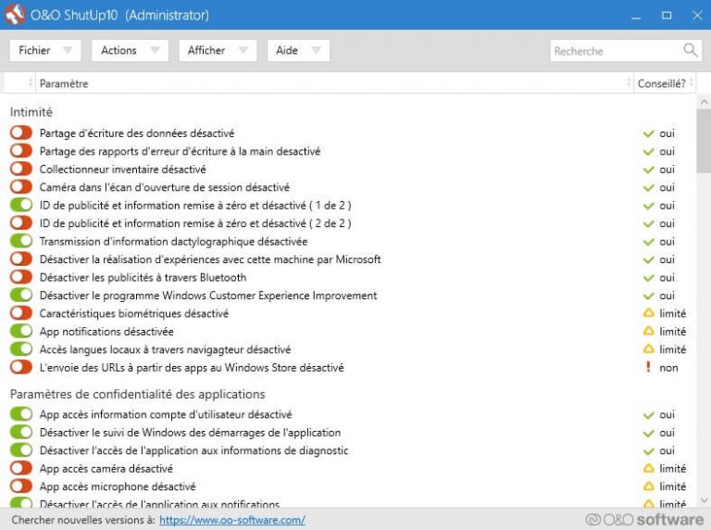Open the Aide menu
Viewport: 711px width, 530px height.
298,50
